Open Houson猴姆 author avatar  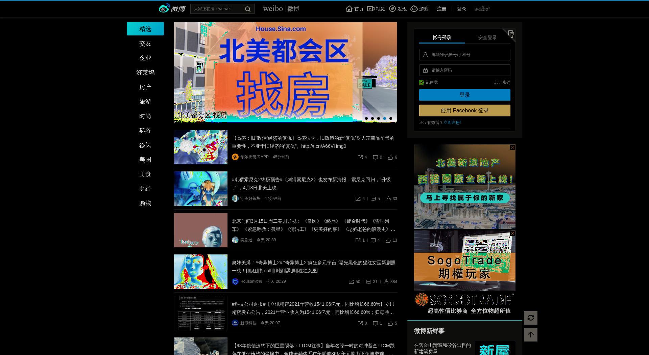pos(235,281)
